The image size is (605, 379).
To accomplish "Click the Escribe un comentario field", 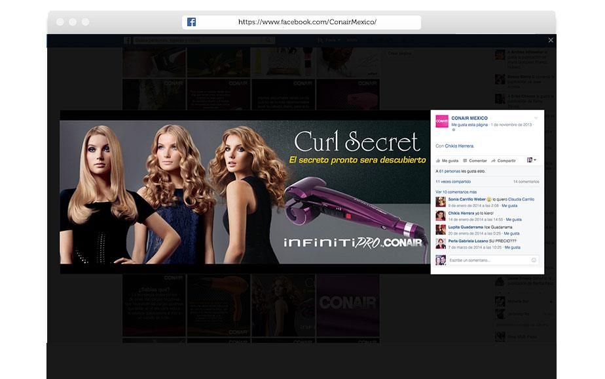I will click(x=493, y=260).
